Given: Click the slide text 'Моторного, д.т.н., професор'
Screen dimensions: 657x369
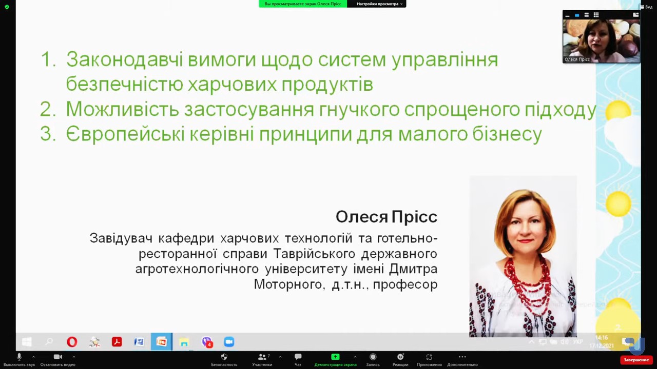Looking at the screenshot, I should coord(345,284).
